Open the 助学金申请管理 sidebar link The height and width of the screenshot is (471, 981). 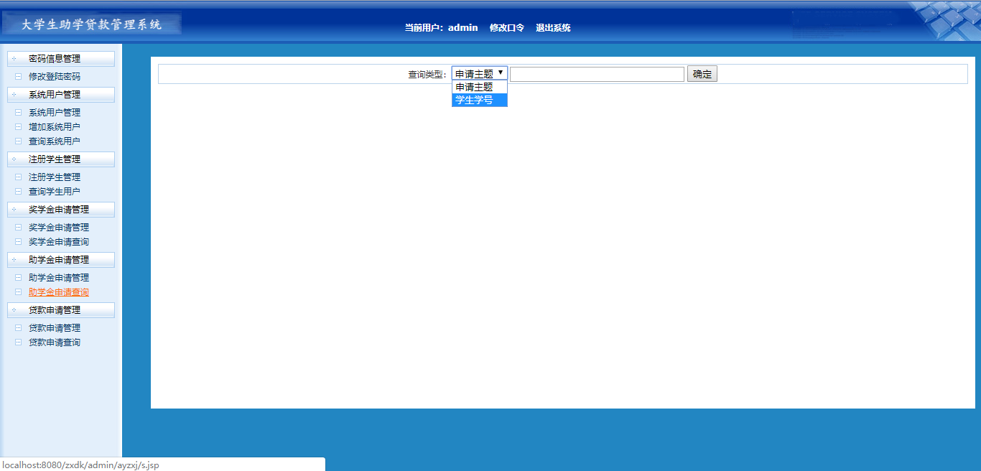coord(59,277)
